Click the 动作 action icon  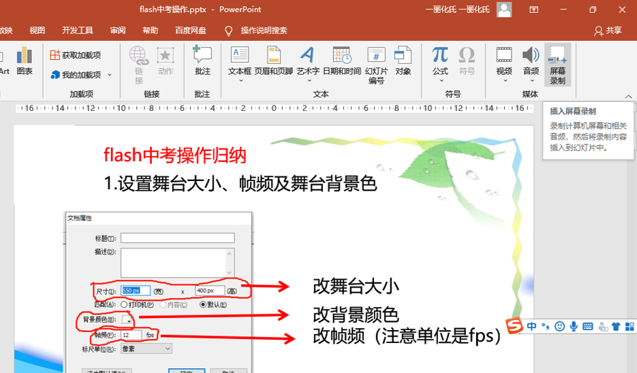point(166,61)
